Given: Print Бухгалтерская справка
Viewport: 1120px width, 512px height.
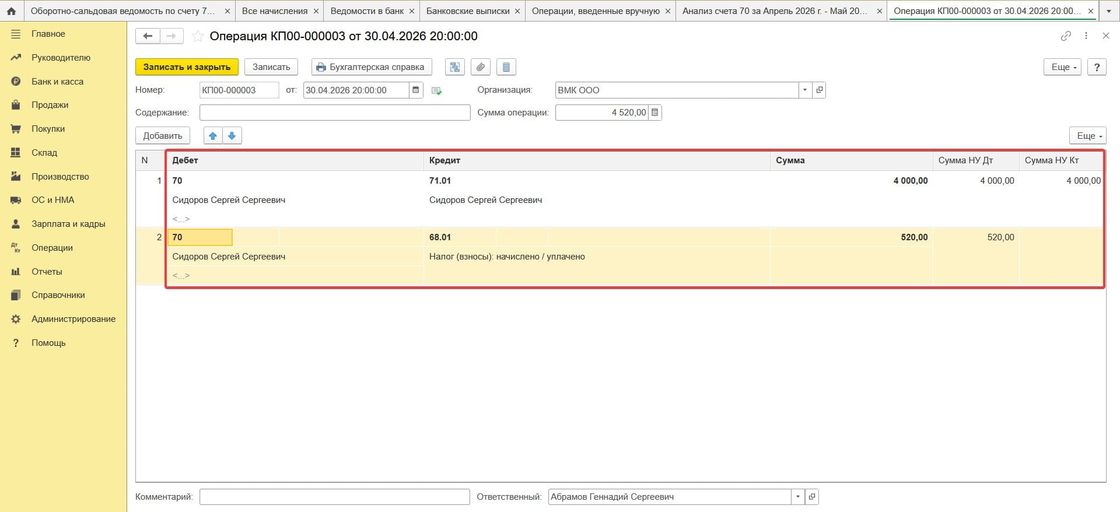Looking at the screenshot, I should click(x=372, y=67).
